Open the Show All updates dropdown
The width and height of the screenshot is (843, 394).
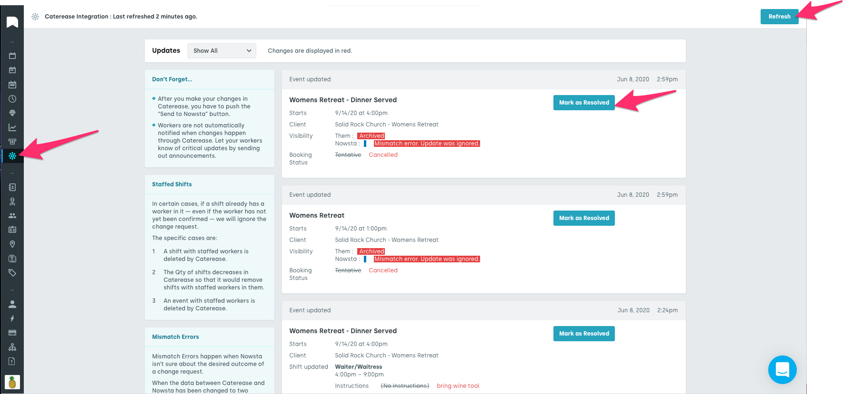[222, 51]
